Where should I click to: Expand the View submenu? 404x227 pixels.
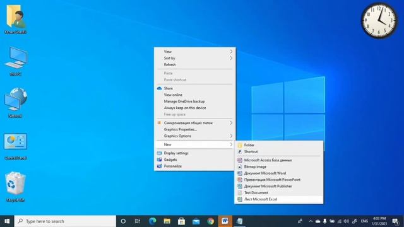coord(194,52)
